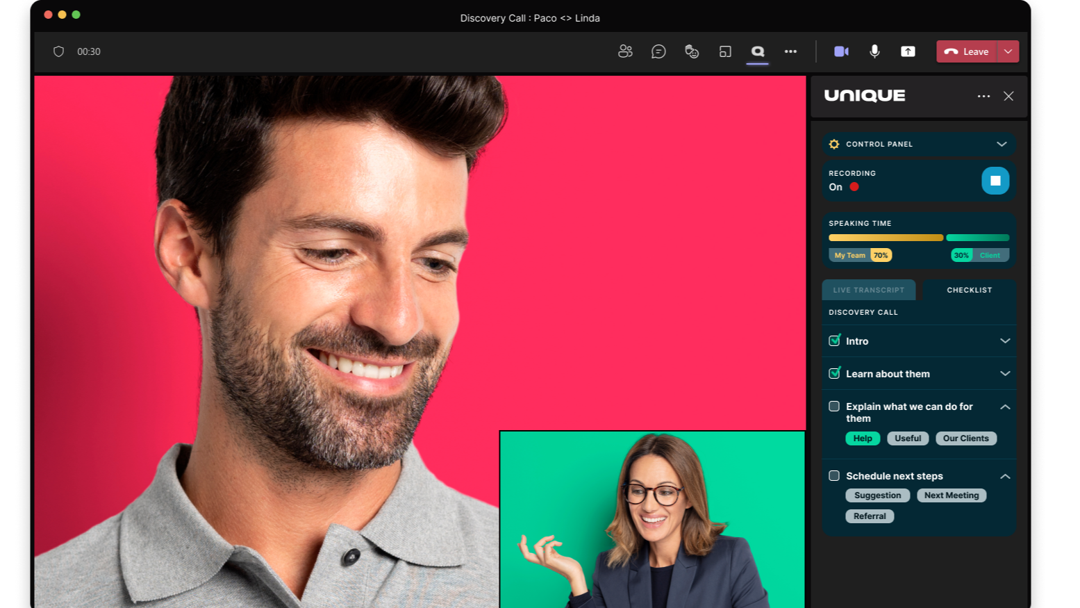Open the participants list icon
The image size is (1080, 608).
click(625, 51)
